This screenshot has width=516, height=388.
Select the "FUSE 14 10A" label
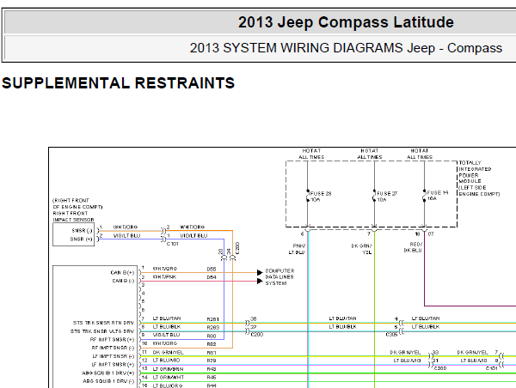[x=438, y=196]
